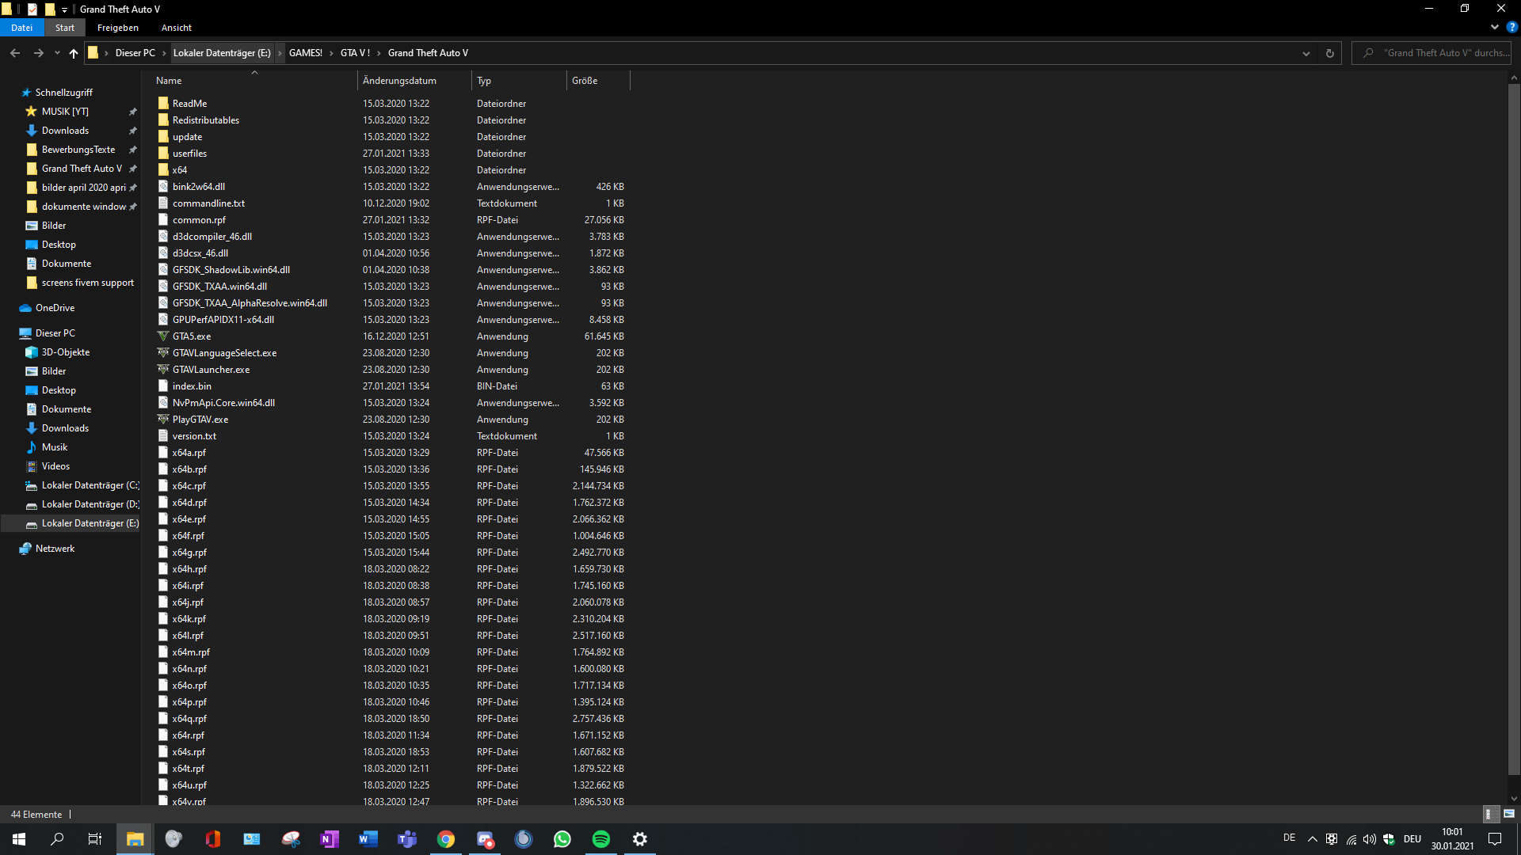
Task: Select the GTAVLauncher.exe file icon
Action: point(163,370)
